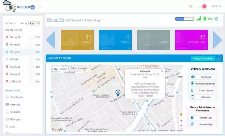
Task: Edit the CM on S5 device
Action: [x=37, y=37]
